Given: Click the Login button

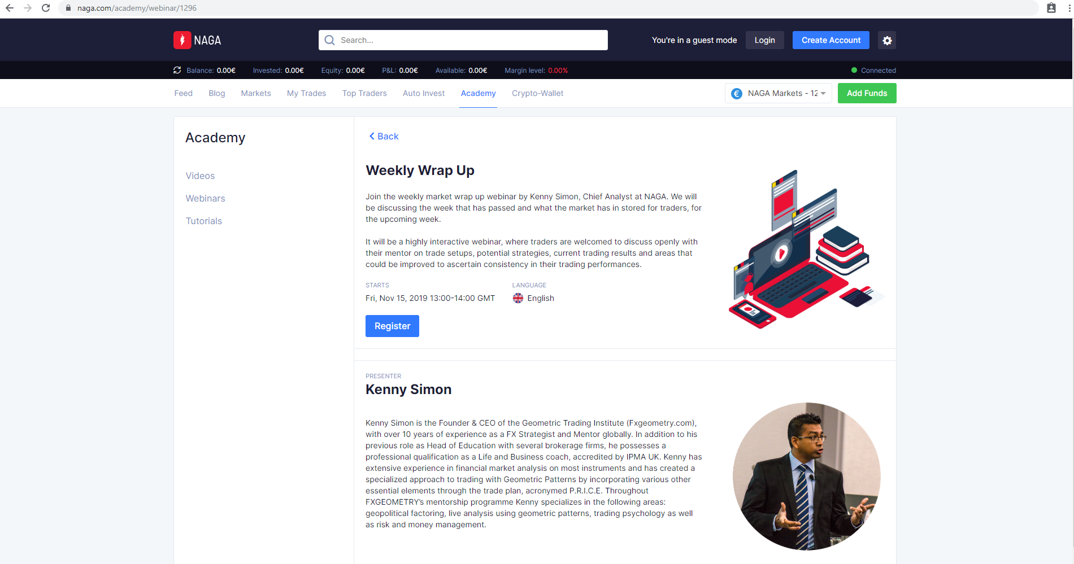Looking at the screenshot, I should tap(765, 40).
